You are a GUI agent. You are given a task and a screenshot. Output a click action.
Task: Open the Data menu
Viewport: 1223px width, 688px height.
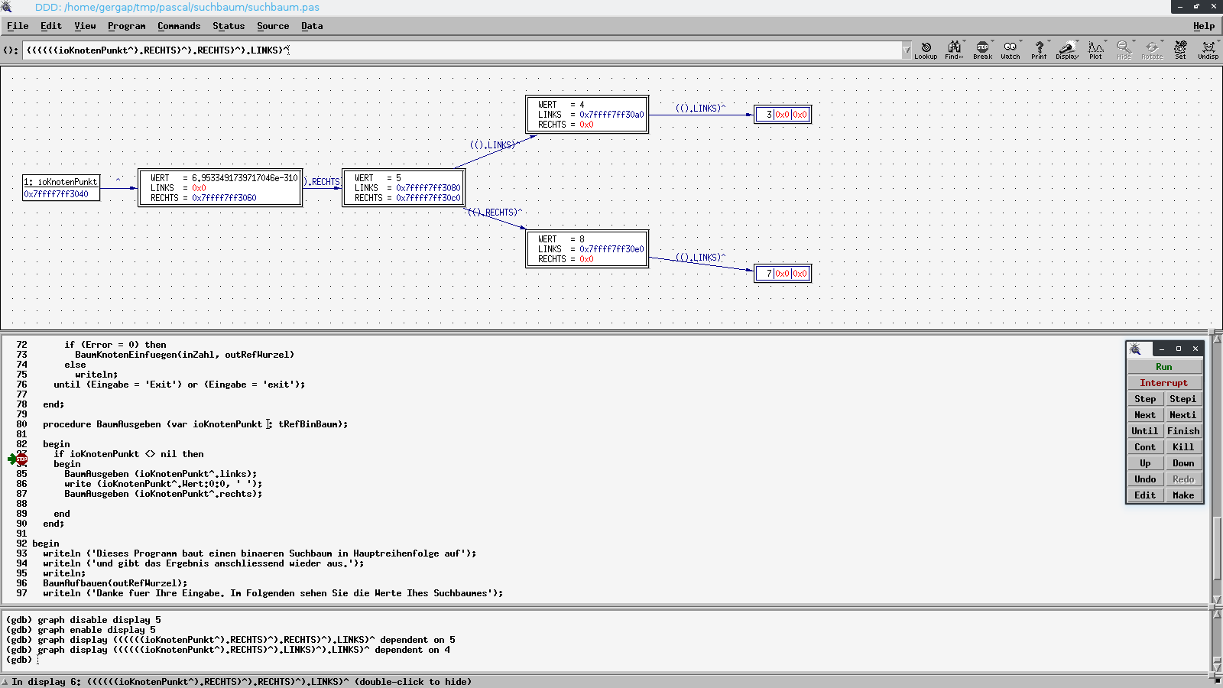tap(312, 26)
